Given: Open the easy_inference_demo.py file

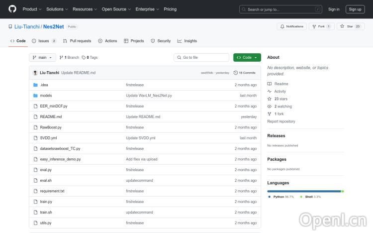Looking at the screenshot, I should pyautogui.click(x=60, y=159).
